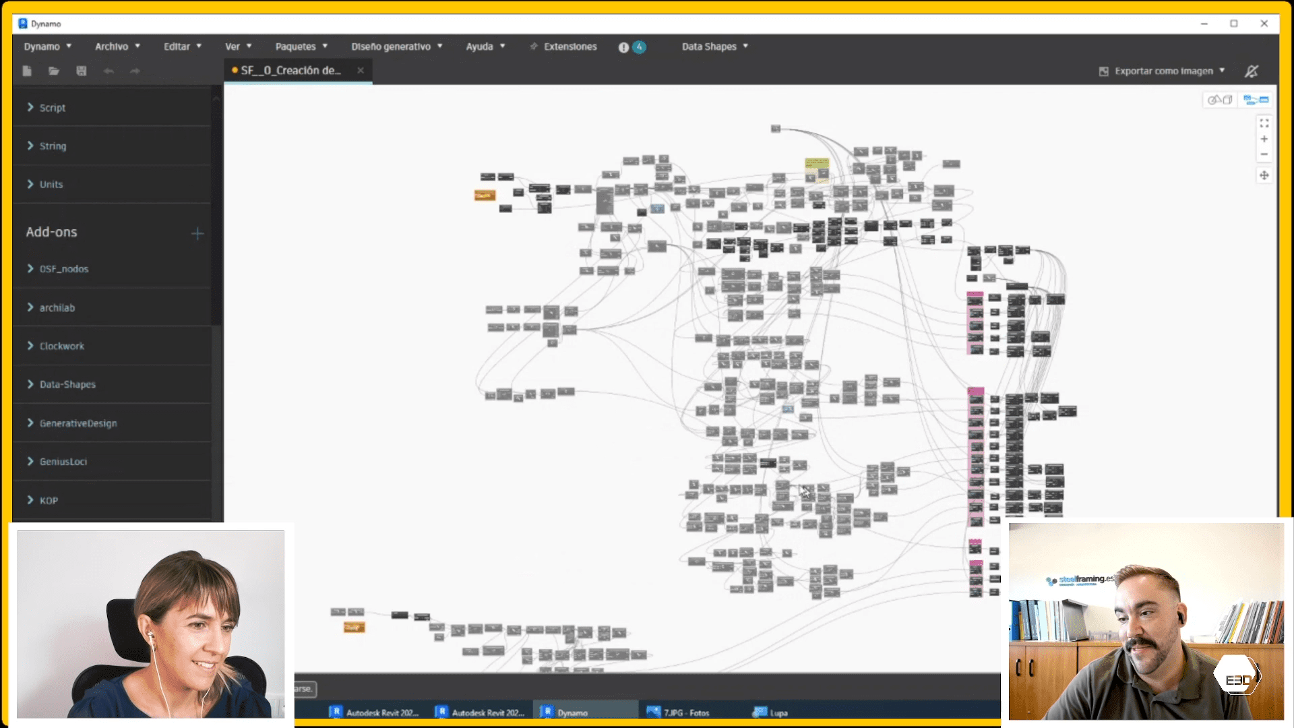Zoom in on the node canvas
Image resolution: width=1294 pixels, height=728 pixels.
tap(1264, 139)
